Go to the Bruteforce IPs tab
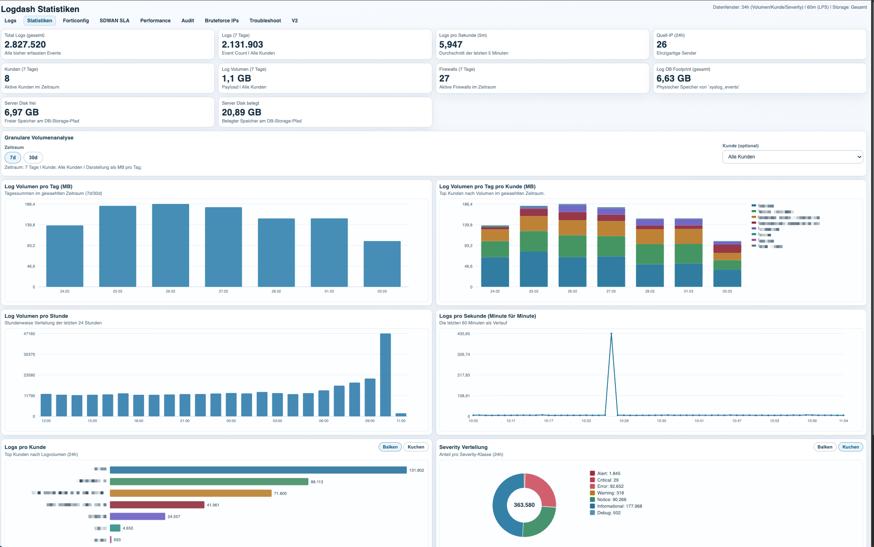This screenshot has width=874, height=547. 221,21
